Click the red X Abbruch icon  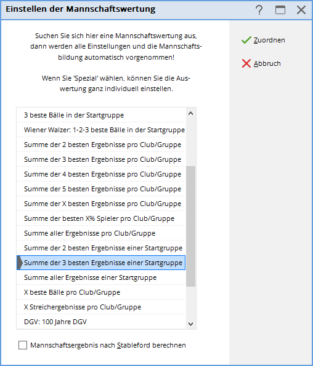click(246, 63)
